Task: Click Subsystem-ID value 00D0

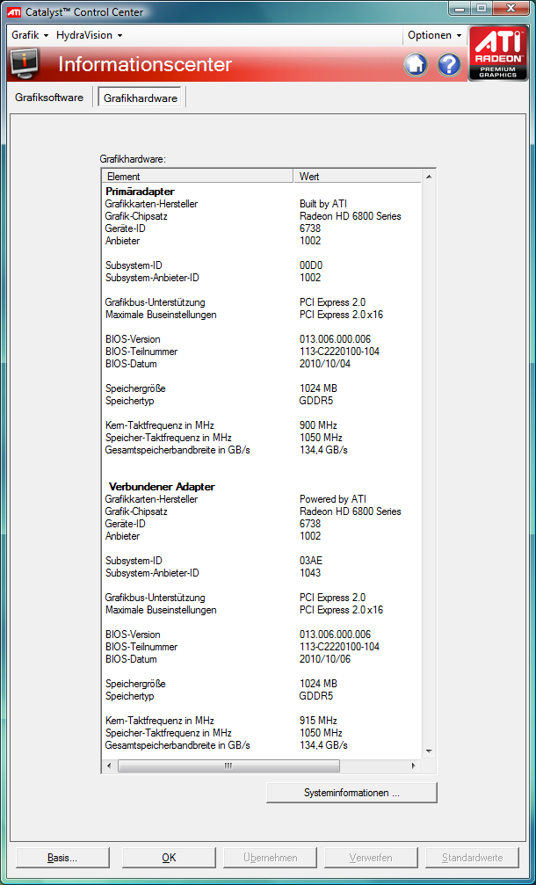Action: 311,265
